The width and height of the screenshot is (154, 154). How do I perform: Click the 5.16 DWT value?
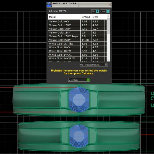coord(95,55)
